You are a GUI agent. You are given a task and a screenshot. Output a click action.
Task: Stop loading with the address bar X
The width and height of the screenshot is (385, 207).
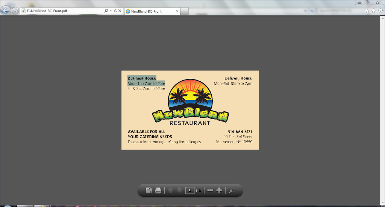tap(120, 11)
